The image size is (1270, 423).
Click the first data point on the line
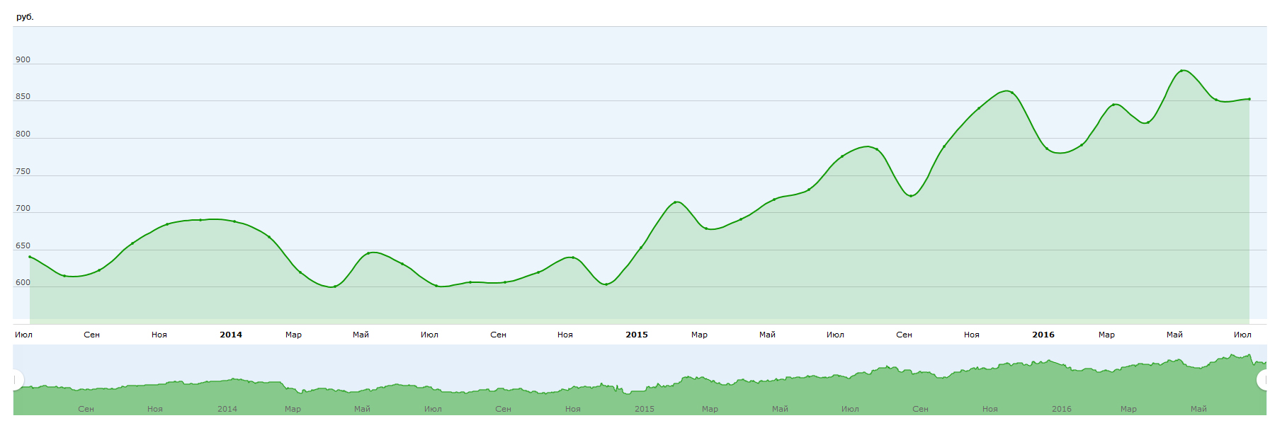click(x=30, y=257)
